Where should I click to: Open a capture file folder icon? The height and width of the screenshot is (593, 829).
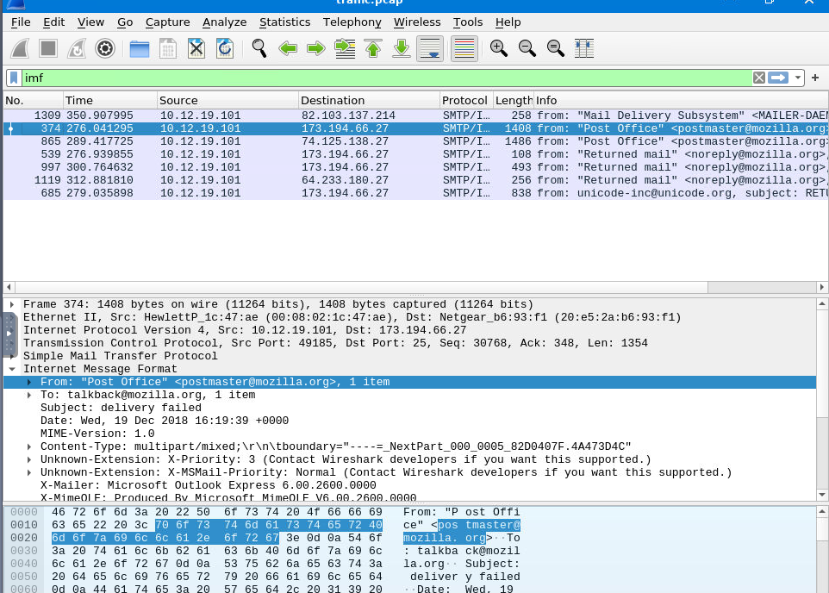(x=140, y=48)
